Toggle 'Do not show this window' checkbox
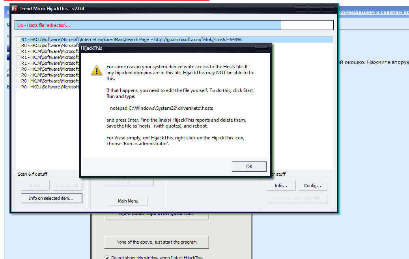 (x=107, y=257)
